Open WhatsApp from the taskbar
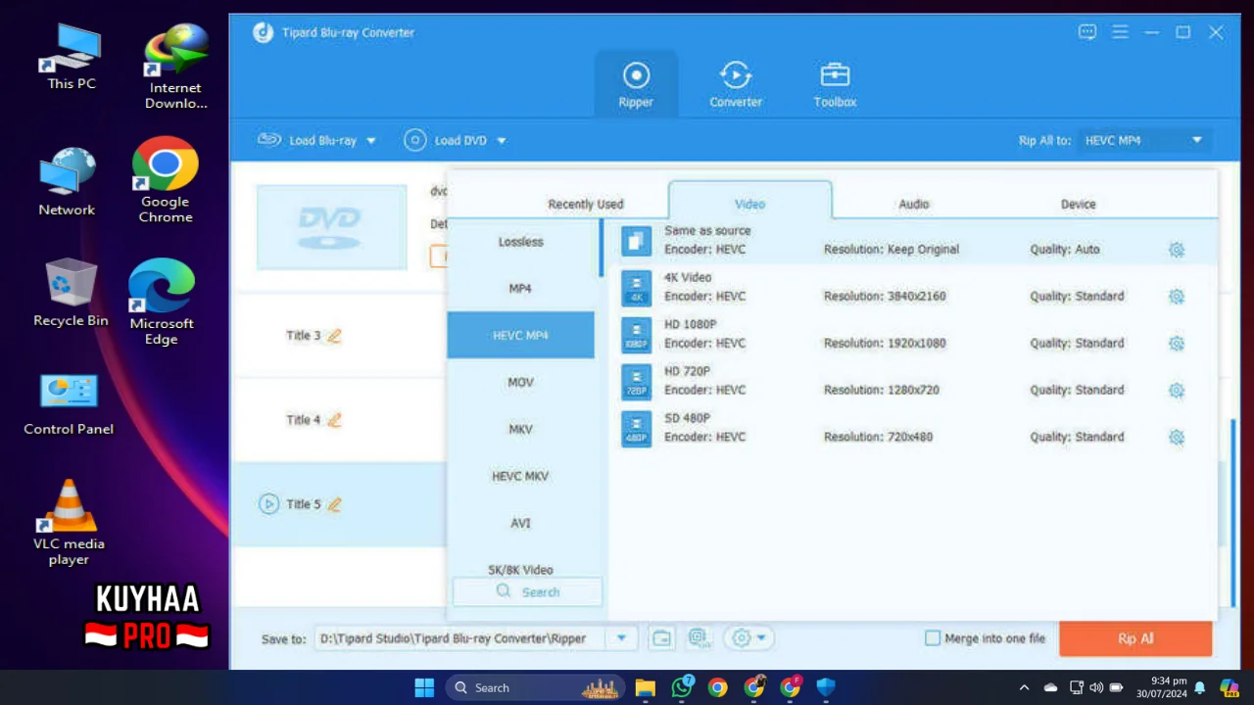This screenshot has height=705, width=1254. (682, 687)
